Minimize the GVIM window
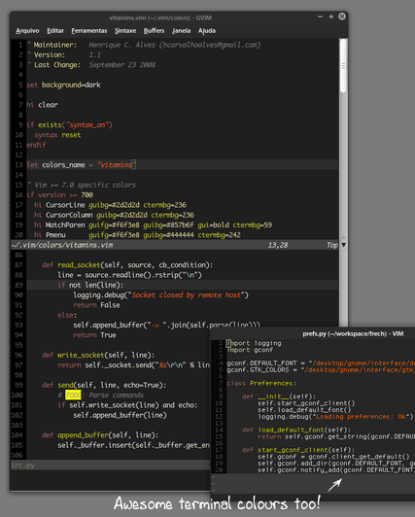Screen dimensions: 415x517 320,17
